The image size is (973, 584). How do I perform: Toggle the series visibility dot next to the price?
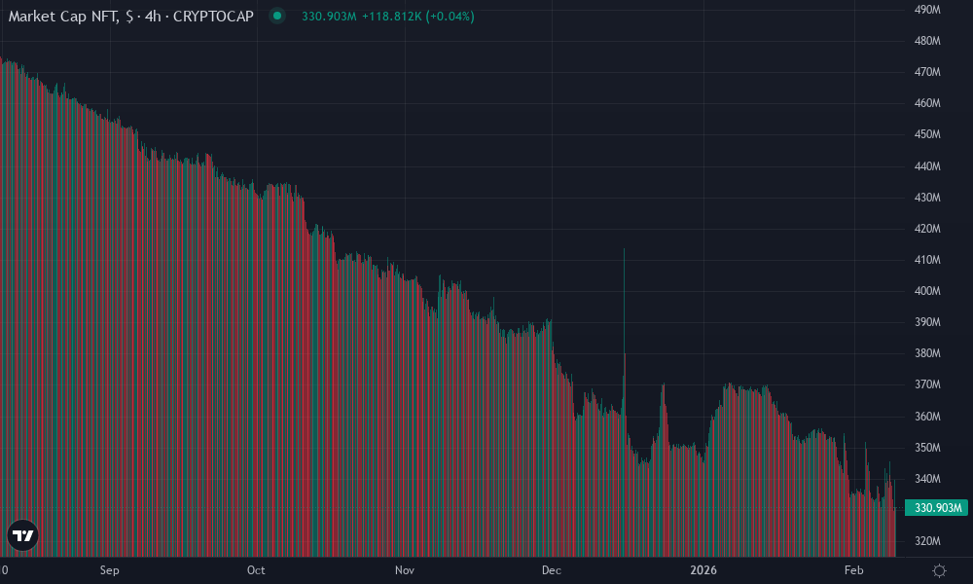click(279, 16)
